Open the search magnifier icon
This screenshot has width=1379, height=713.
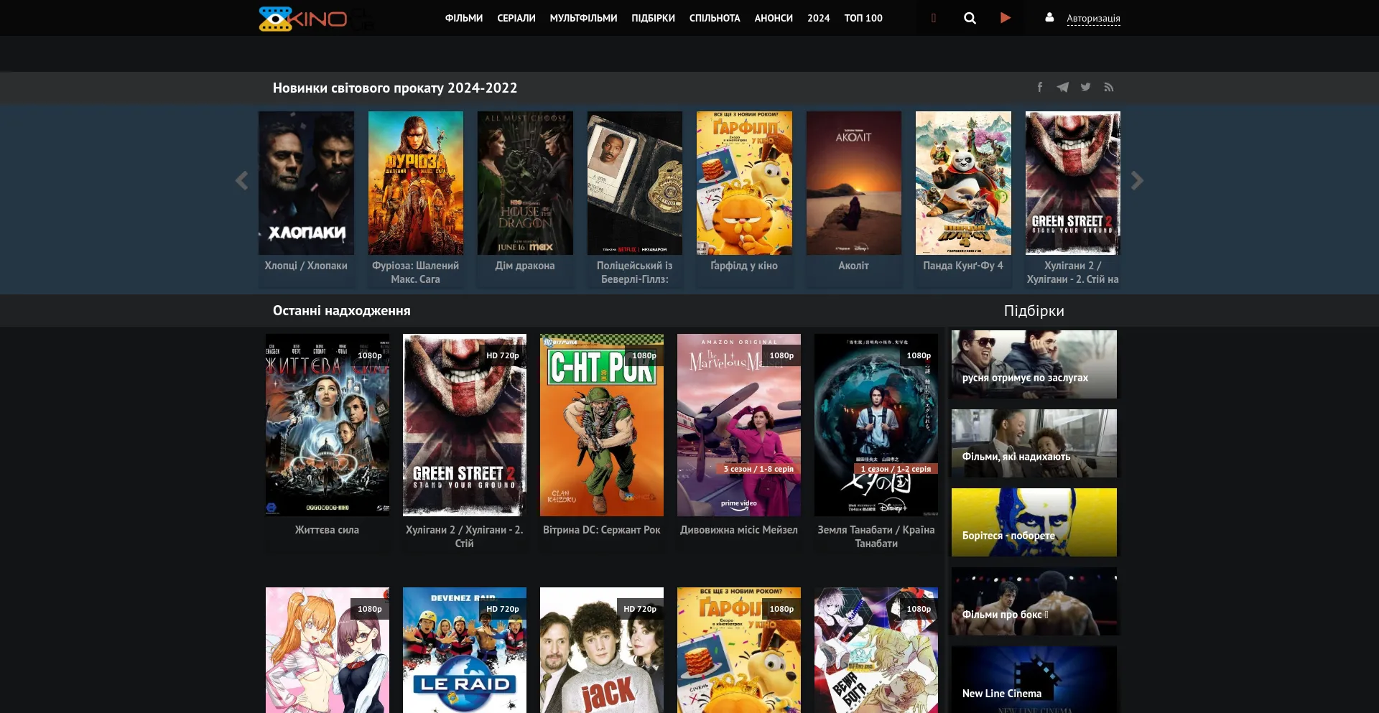[x=970, y=18]
